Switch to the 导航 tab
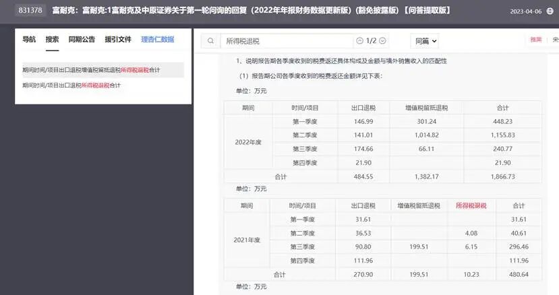Viewport: 559px width, 295px height. click(x=29, y=39)
